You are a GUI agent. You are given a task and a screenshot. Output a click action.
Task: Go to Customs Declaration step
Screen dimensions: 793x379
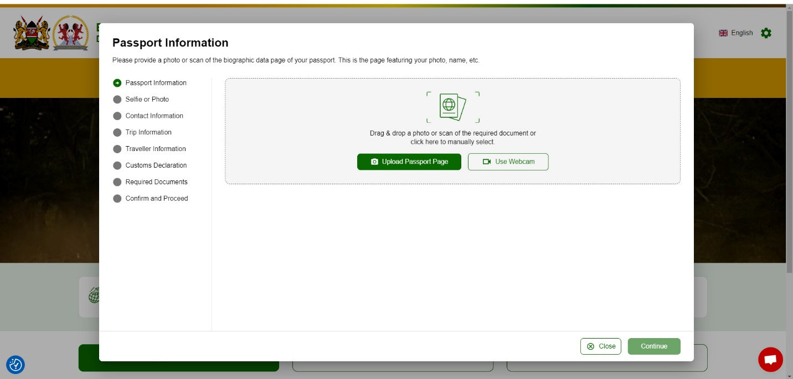click(156, 165)
